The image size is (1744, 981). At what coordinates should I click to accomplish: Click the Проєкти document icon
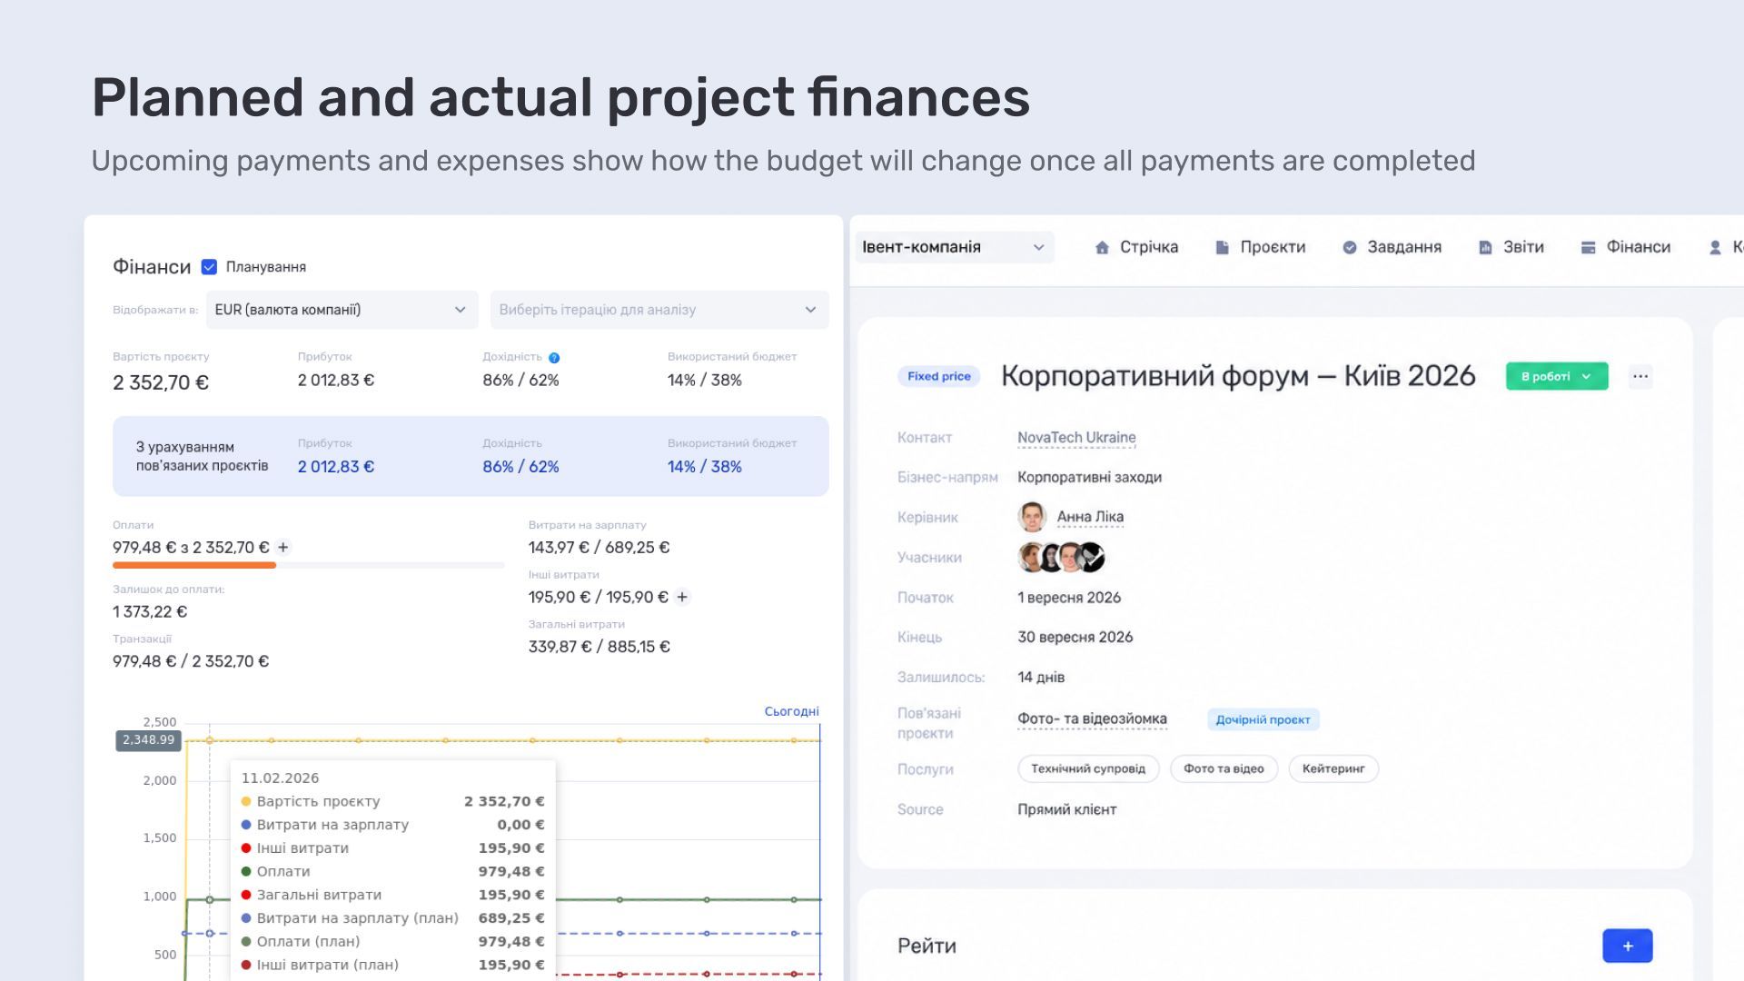pos(1222,247)
